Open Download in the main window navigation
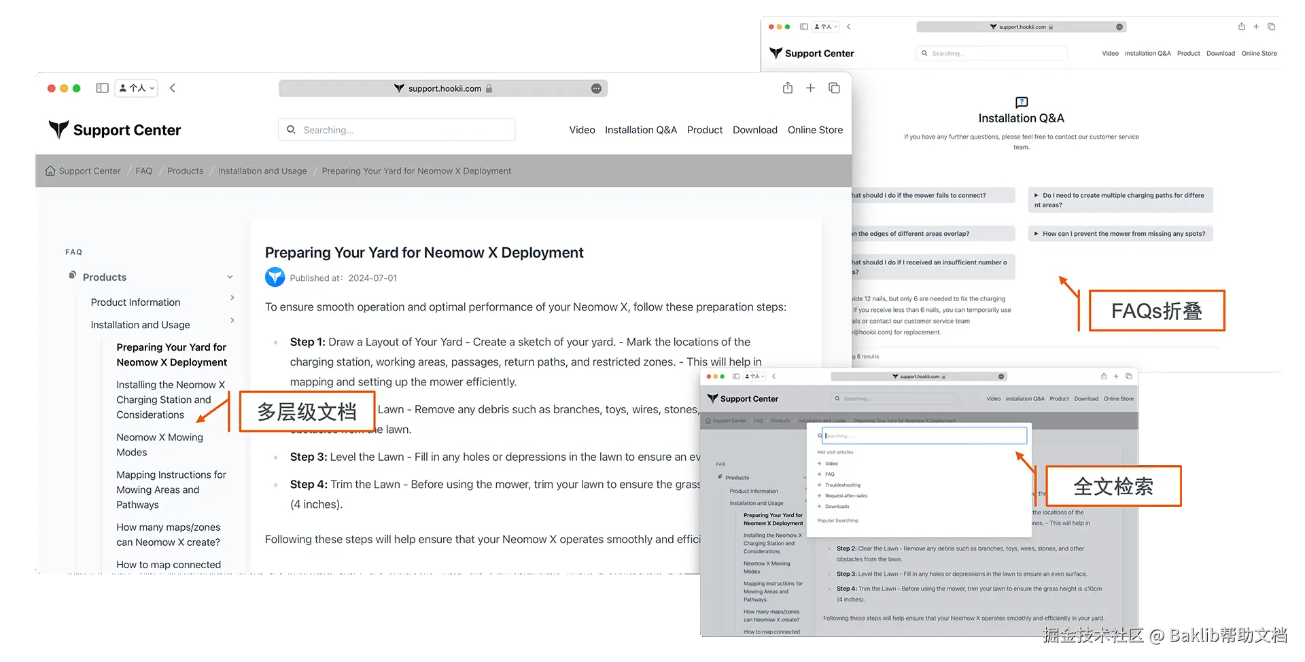This screenshot has height=662, width=1305. click(755, 130)
